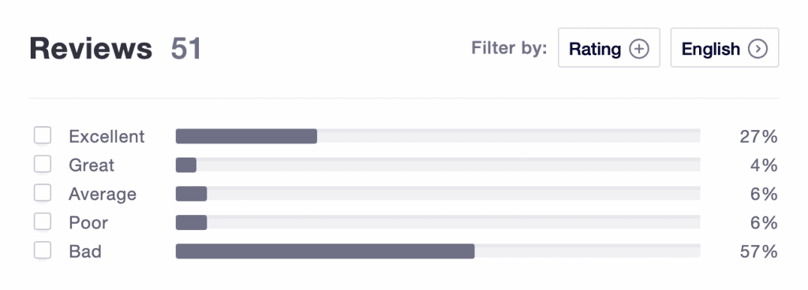Open the Rating filter dropdown

click(x=609, y=48)
